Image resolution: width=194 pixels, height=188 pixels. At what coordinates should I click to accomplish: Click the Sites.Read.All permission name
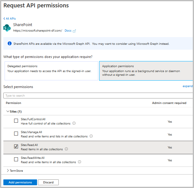[29, 145]
